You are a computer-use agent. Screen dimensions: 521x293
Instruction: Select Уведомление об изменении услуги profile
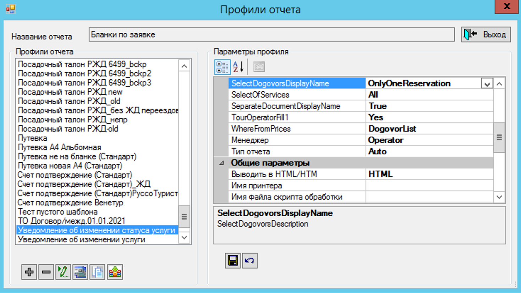click(x=81, y=239)
